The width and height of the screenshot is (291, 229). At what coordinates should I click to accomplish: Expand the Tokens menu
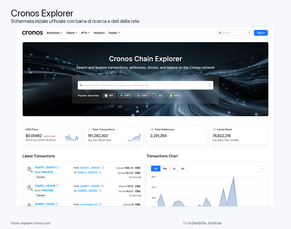(x=72, y=33)
